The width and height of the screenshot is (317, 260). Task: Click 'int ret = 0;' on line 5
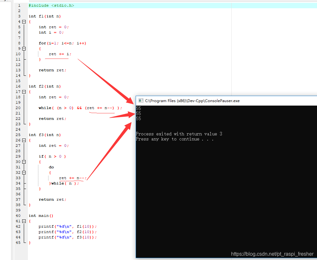54,27
